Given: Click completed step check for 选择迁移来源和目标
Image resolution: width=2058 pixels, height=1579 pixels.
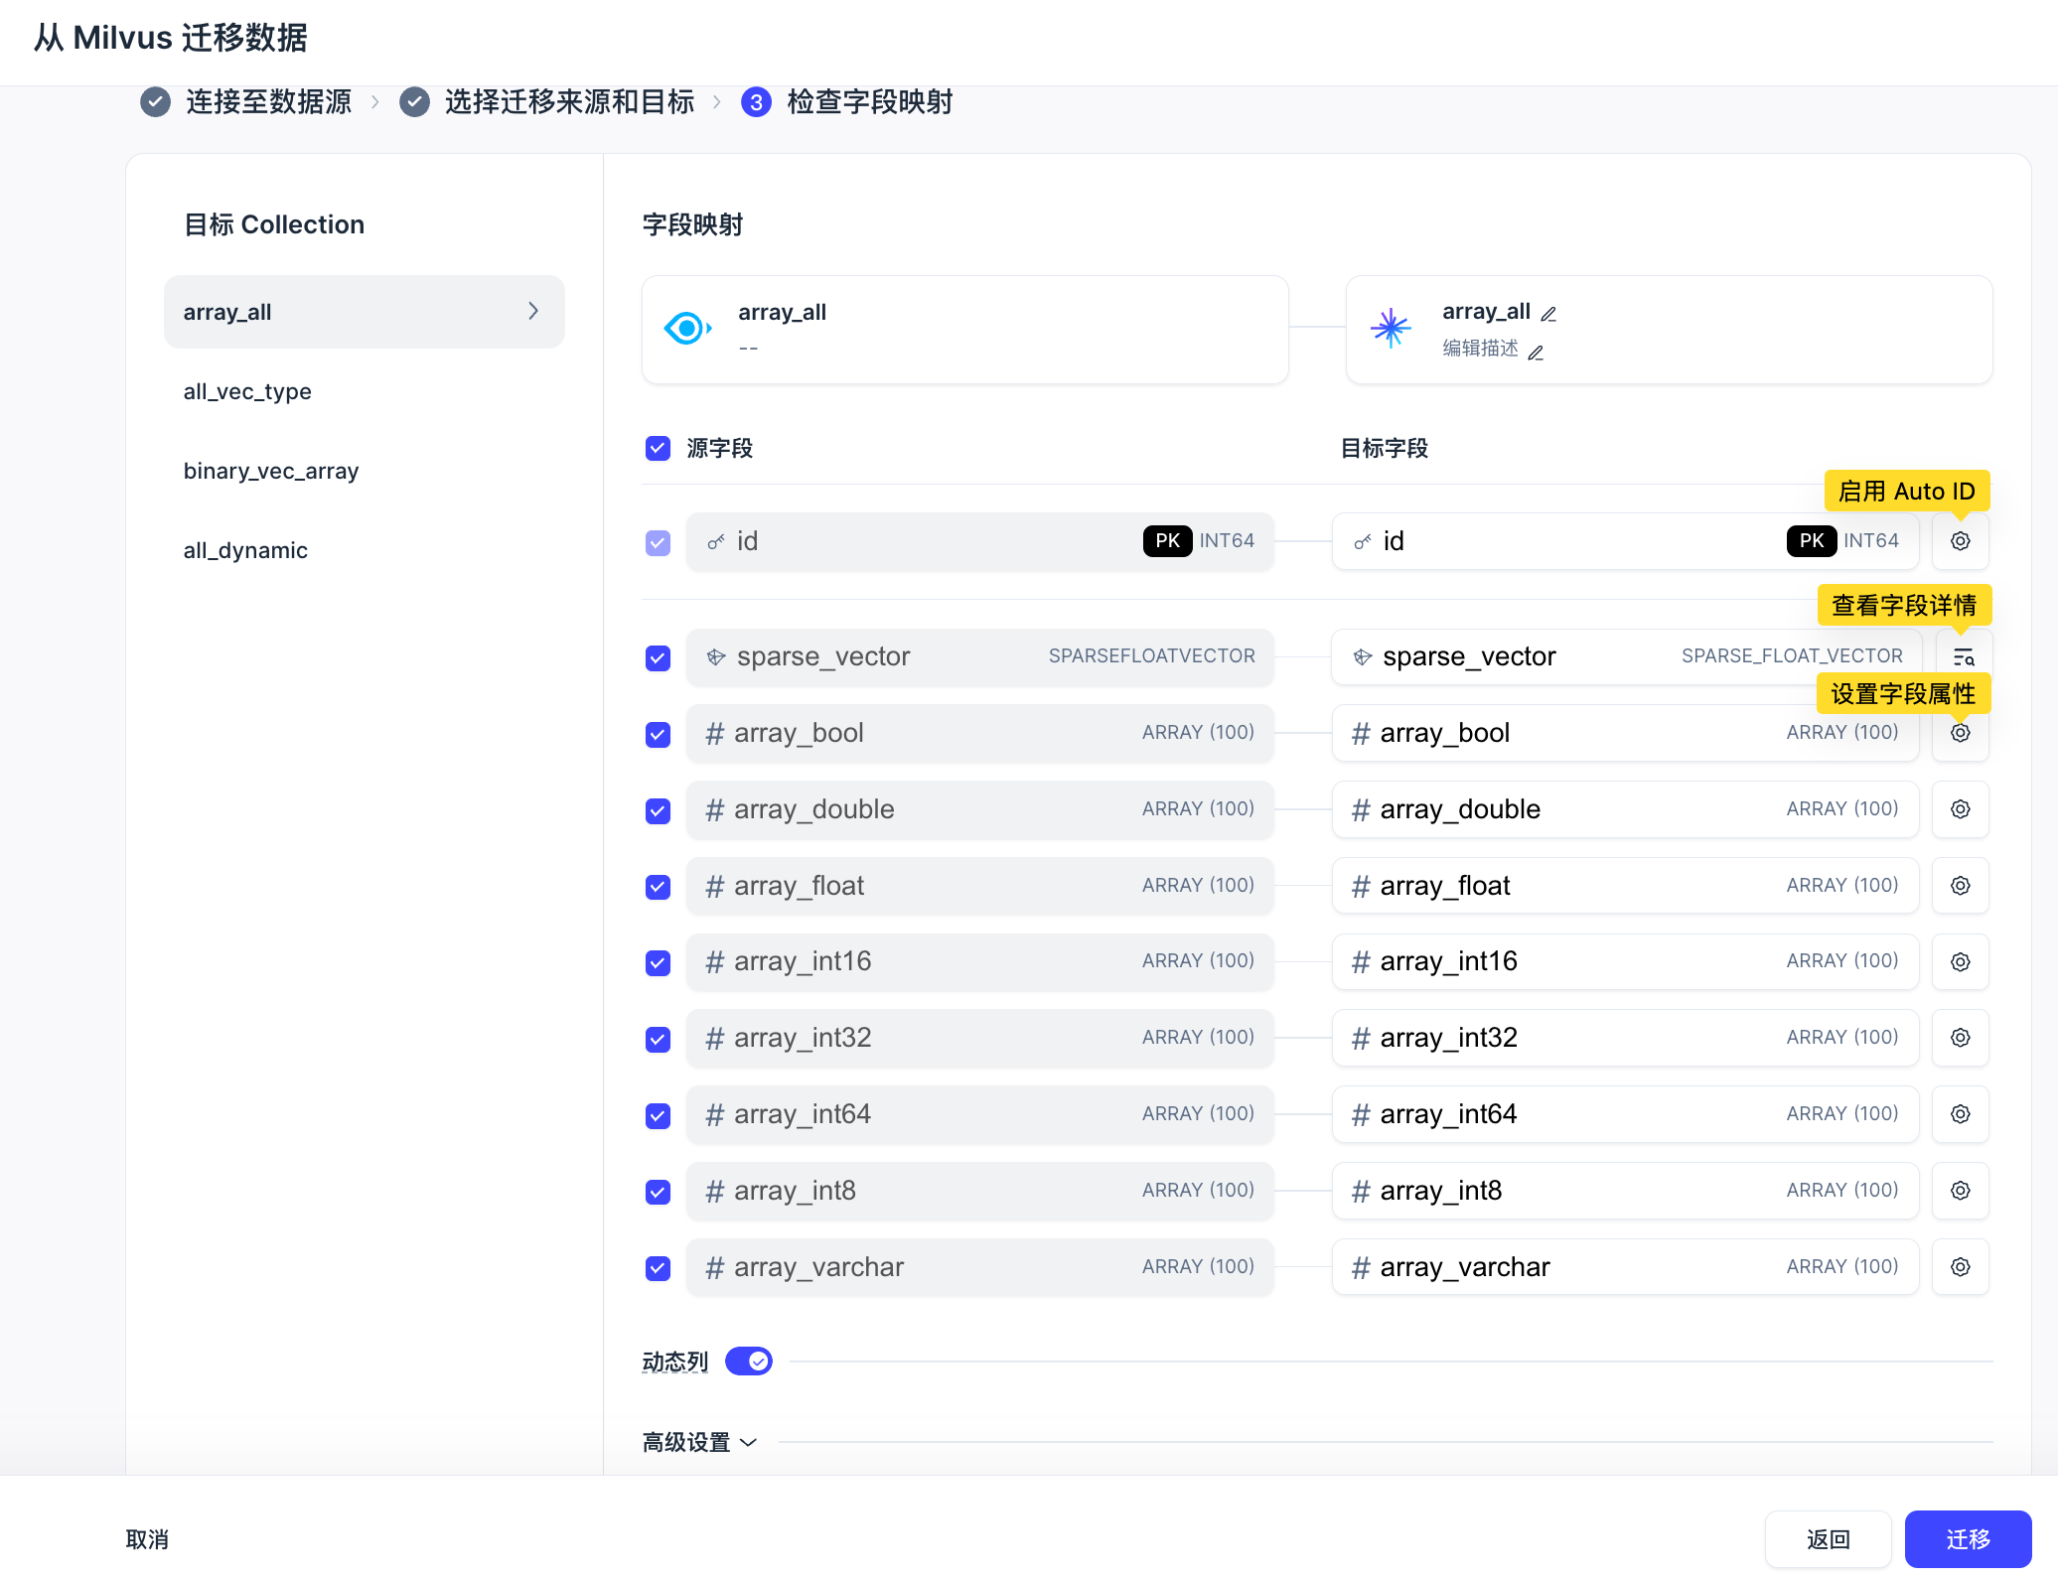Looking at the screenshot, I should point(414,102).
